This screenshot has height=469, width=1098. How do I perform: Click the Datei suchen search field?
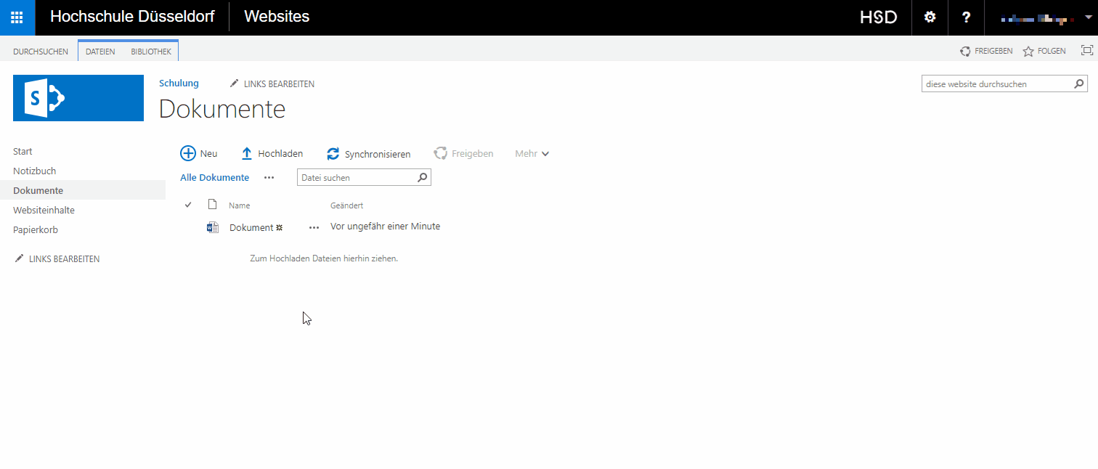[x=357, y=178]
